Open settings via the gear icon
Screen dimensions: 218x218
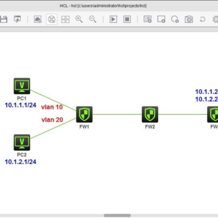point(216,19)
